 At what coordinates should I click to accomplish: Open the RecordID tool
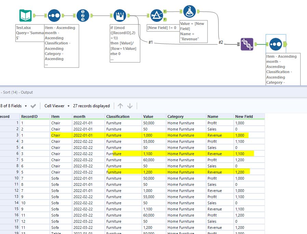click(83, 15)
